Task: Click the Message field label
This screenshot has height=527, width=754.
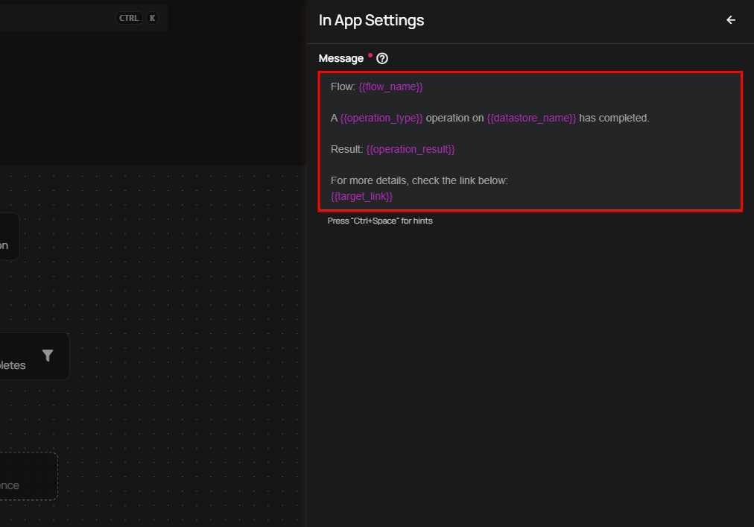Action: [341, 58]
